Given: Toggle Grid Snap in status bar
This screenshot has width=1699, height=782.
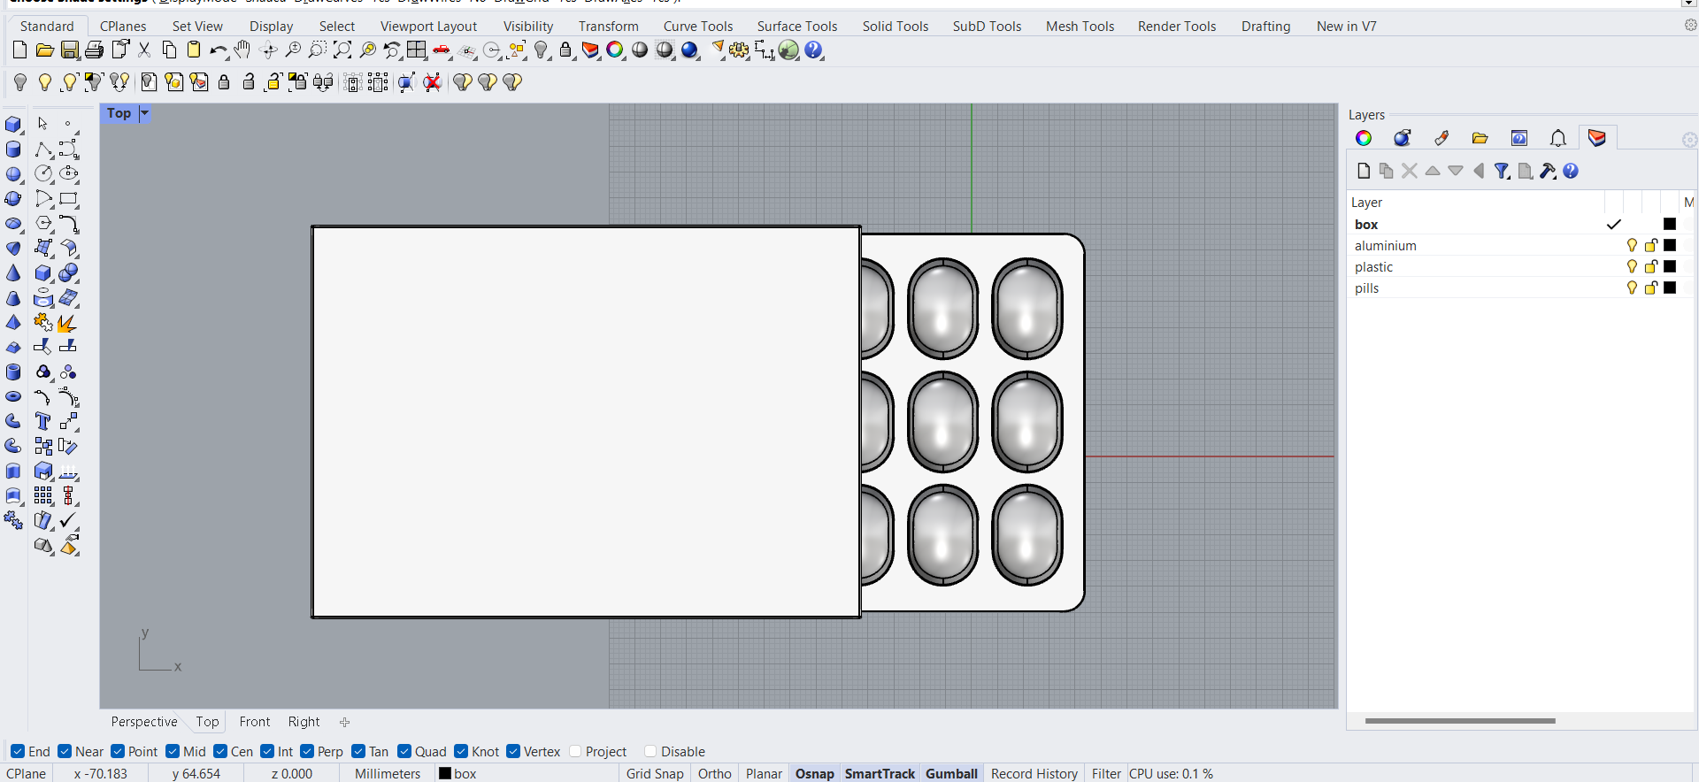Looking at the screenshot, I should pos(655,773).
